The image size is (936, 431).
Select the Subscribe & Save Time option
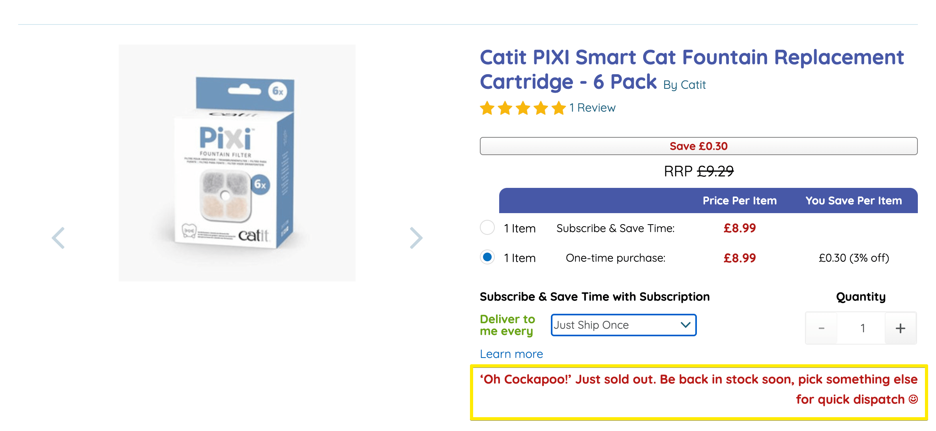point(487,228)
